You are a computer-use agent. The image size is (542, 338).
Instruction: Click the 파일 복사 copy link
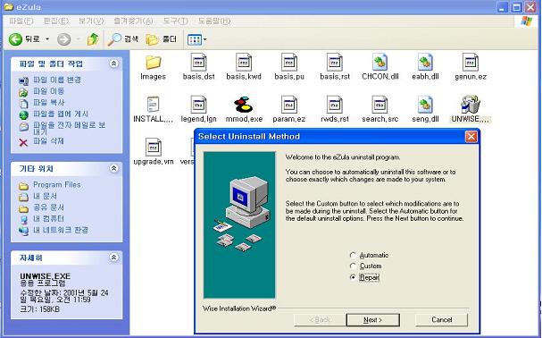click(49, 103)
